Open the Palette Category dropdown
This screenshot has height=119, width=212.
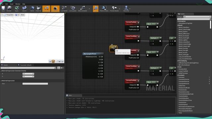click(x=197, y=17)
